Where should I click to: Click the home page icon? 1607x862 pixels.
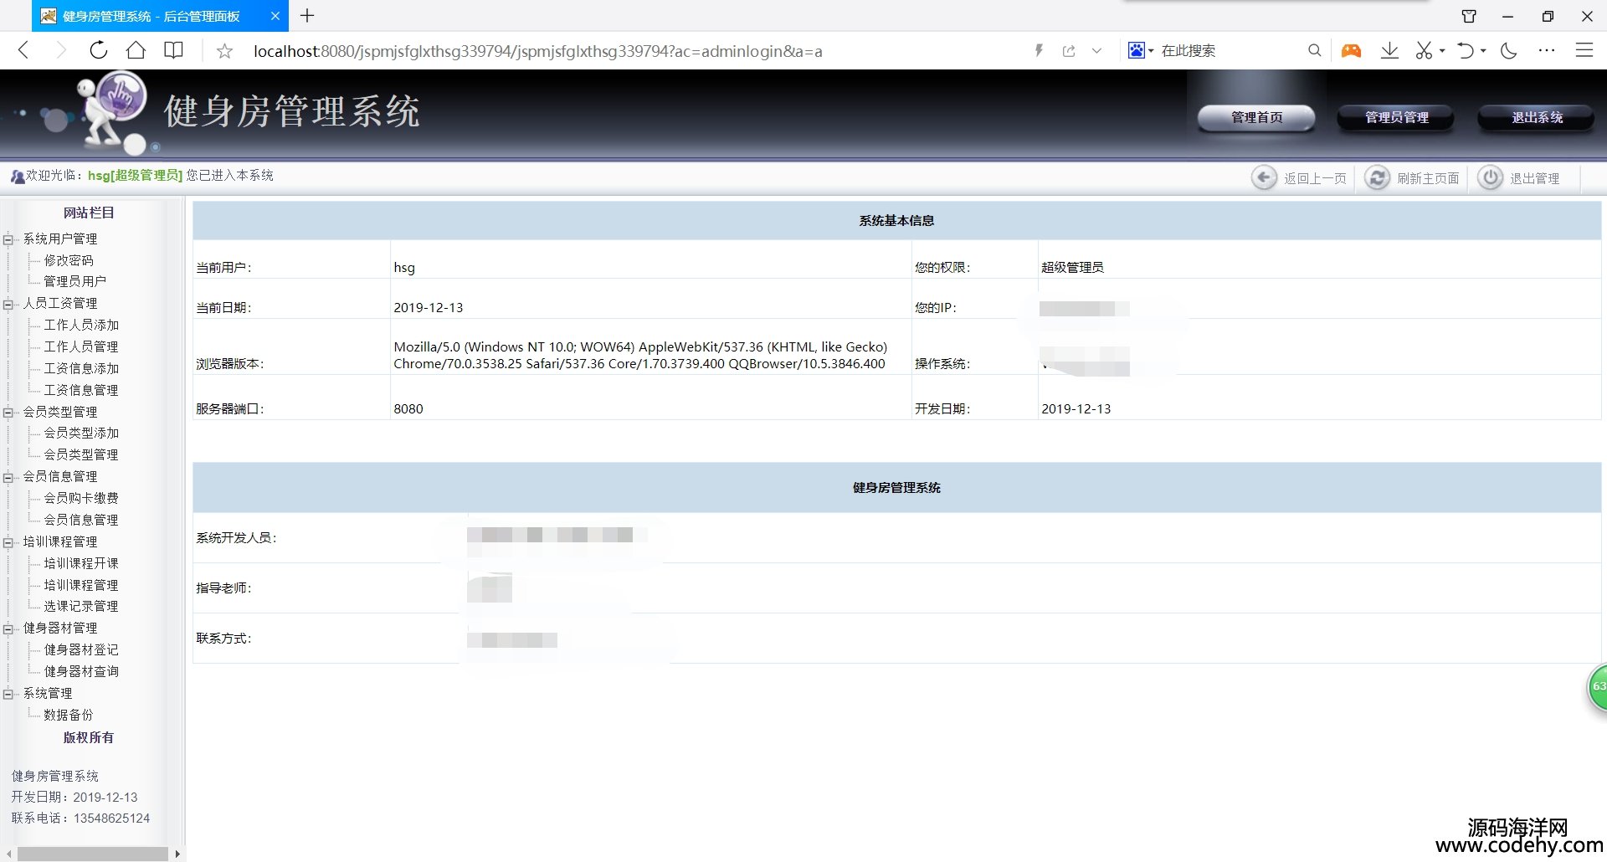136,50
